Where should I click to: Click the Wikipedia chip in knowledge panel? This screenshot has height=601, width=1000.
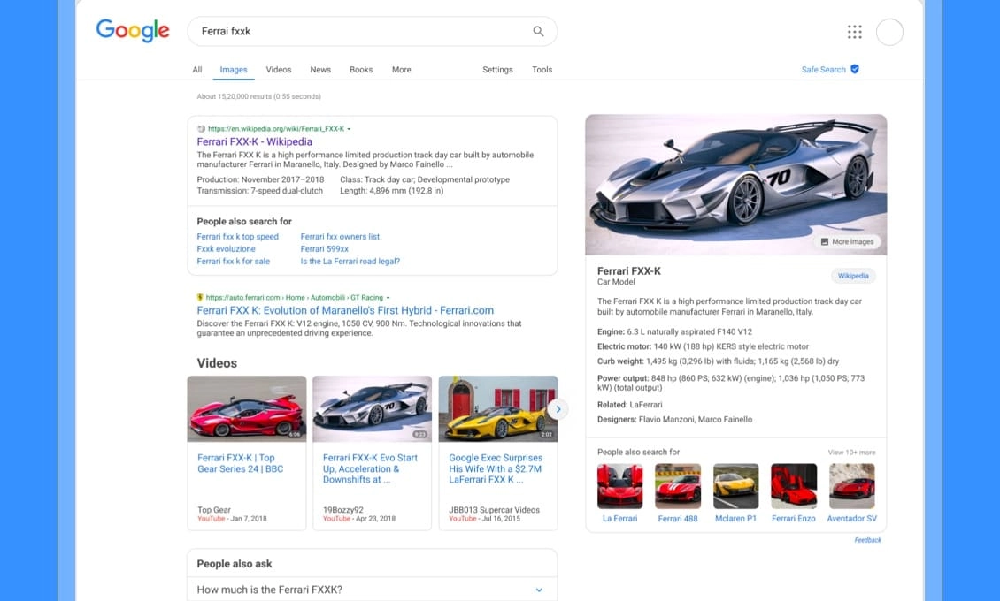point(853,276)
